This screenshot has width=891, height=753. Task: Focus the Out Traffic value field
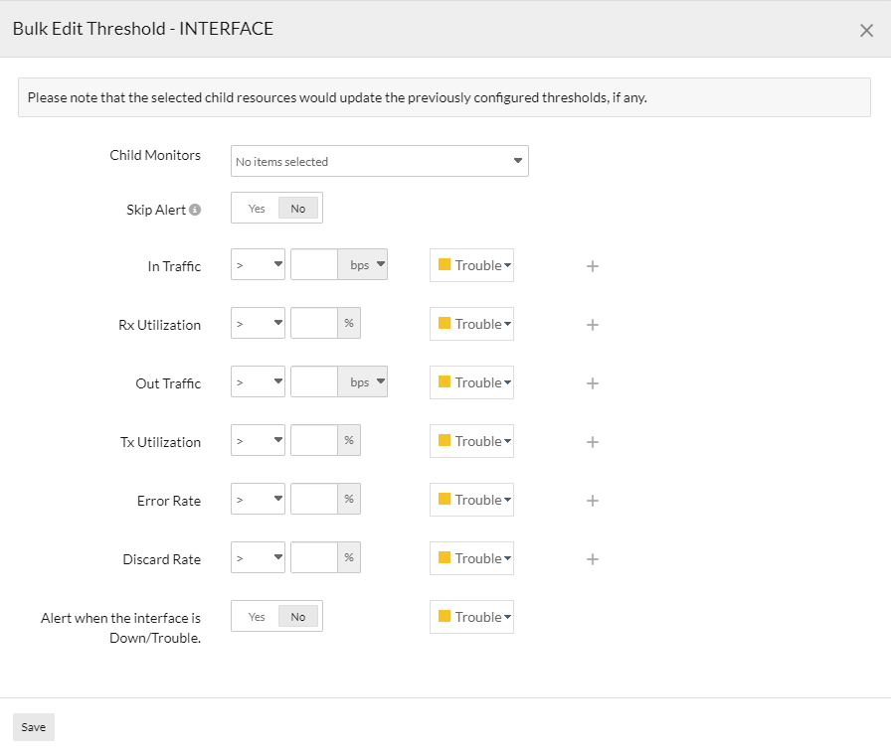(314, 381)
